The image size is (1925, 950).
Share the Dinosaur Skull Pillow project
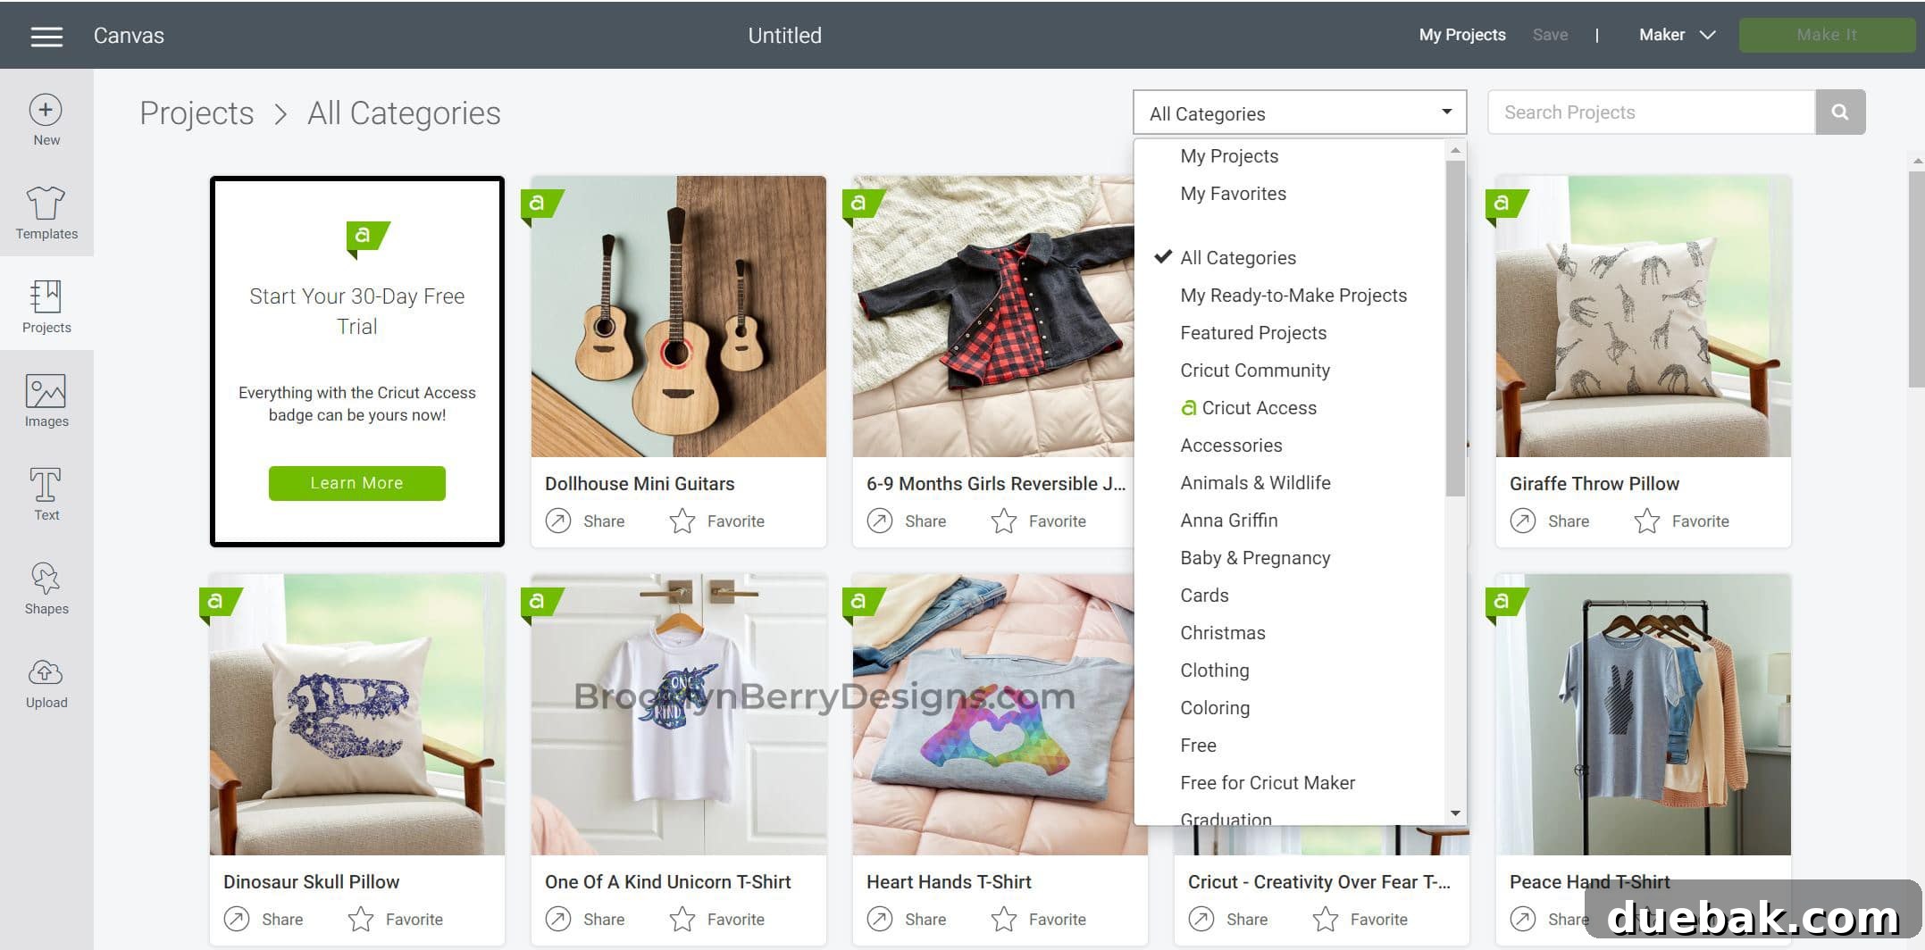264,919
